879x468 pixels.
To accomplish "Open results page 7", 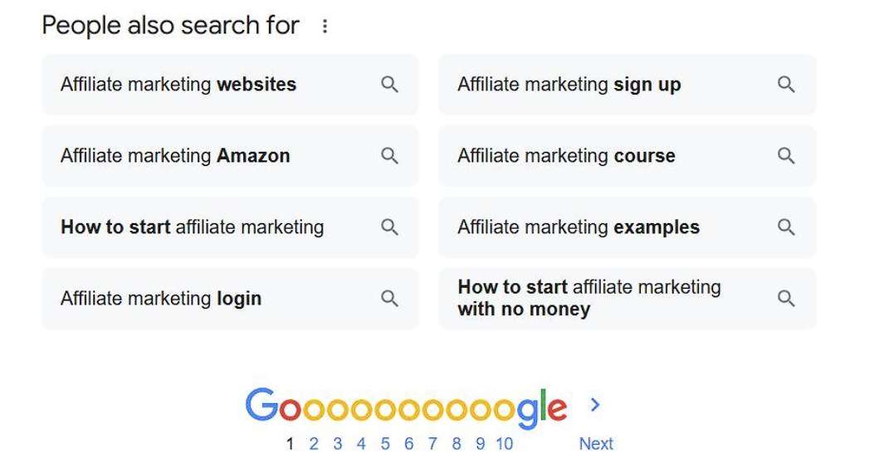I will click(x=432, y=444).
